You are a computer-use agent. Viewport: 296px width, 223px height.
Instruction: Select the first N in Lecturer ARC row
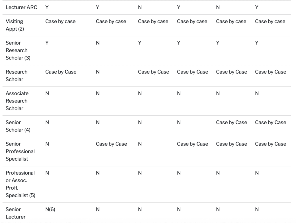point(140,7)
